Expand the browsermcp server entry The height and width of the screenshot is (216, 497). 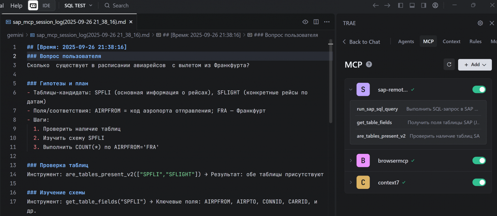(350, 160)
